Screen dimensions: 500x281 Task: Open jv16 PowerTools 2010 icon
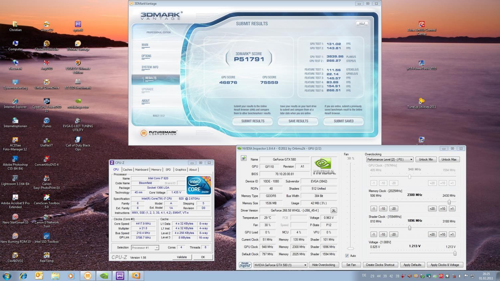click(422, 65)
